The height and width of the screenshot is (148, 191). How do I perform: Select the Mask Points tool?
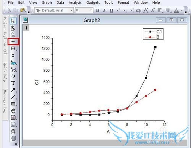click(13, 69)
